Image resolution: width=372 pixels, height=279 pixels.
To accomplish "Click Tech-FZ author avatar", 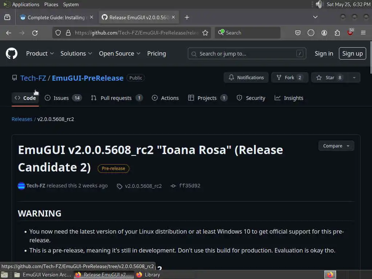I will (x=21, y=186).
